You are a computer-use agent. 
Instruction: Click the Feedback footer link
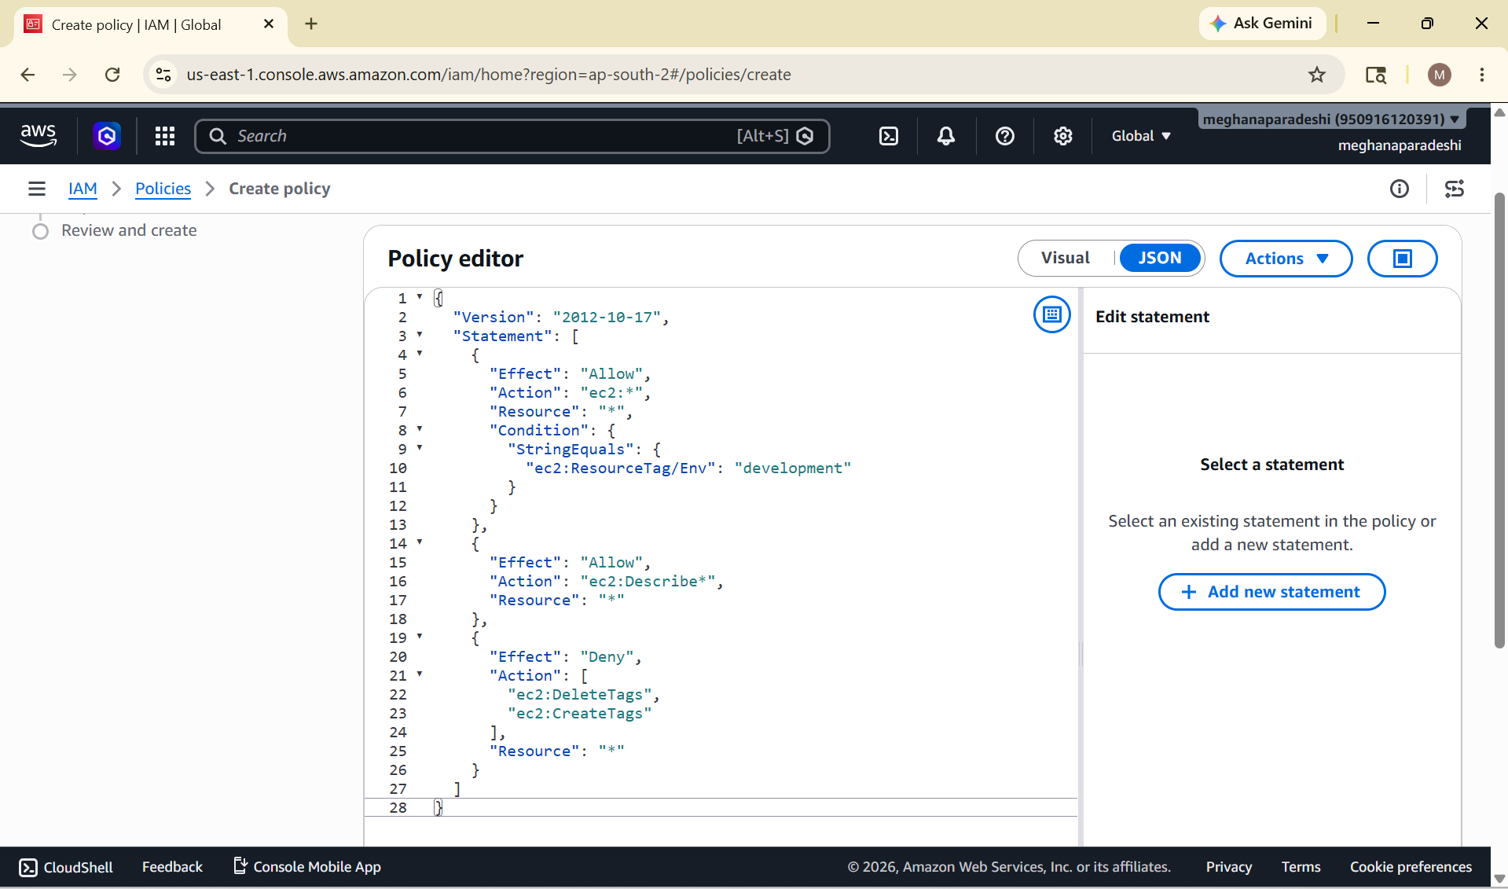tap(172, 867)
